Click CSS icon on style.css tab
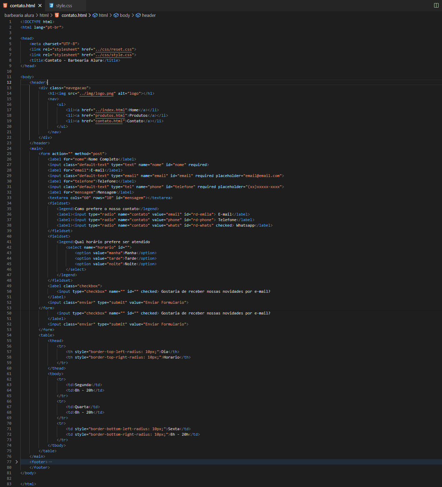 coord(51,6)
